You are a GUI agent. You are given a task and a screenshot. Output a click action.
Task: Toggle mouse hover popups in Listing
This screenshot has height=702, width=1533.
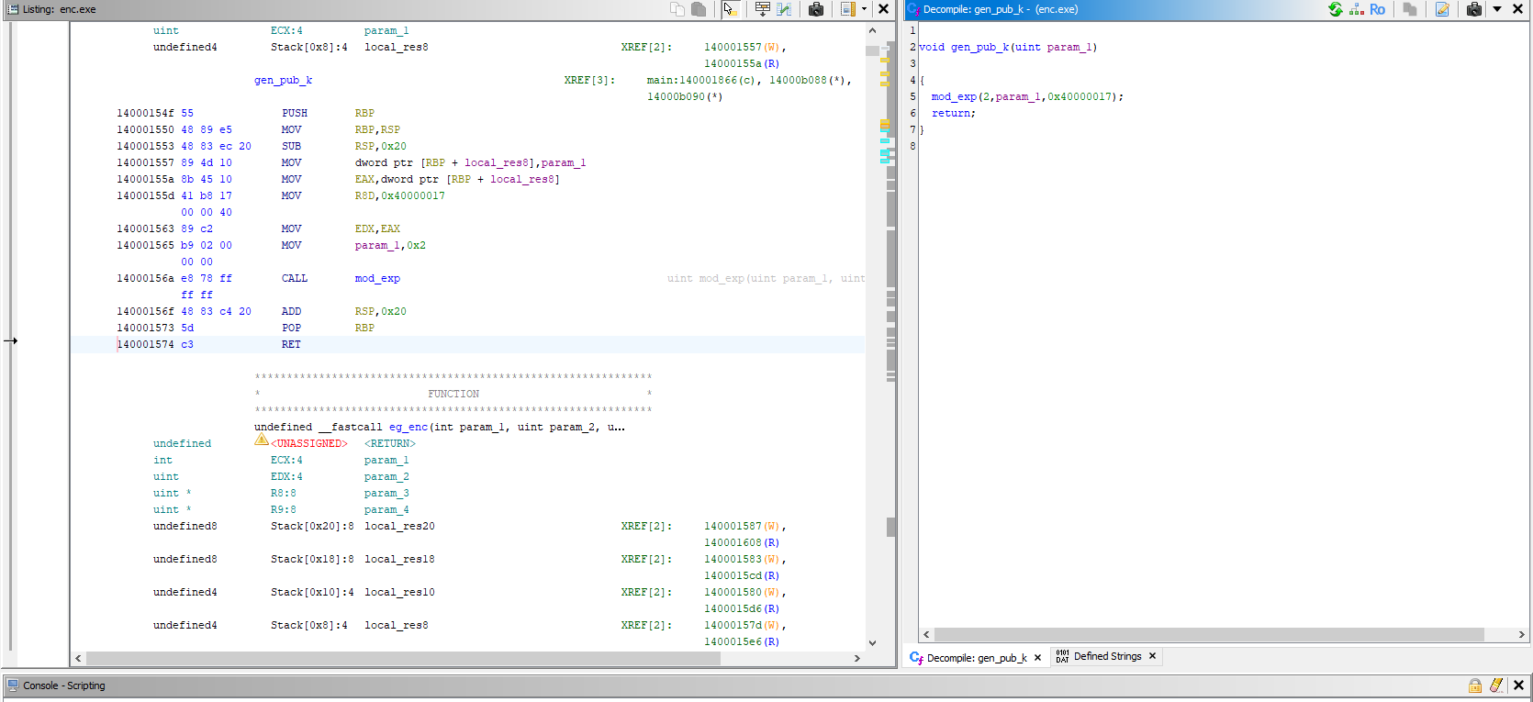click(729, 9)
